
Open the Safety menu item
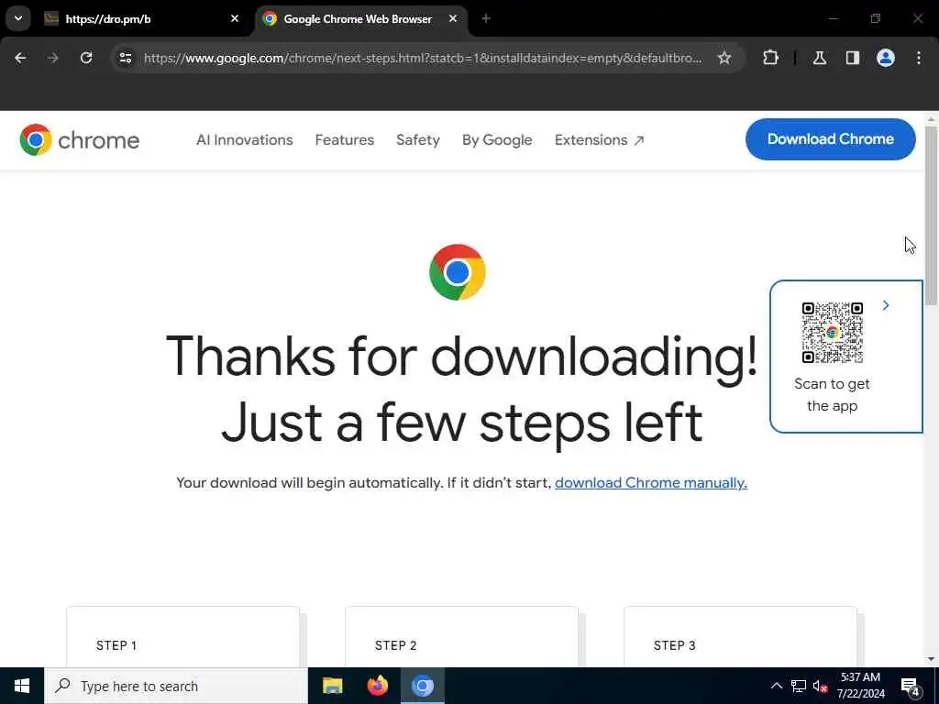click(418, 140)
